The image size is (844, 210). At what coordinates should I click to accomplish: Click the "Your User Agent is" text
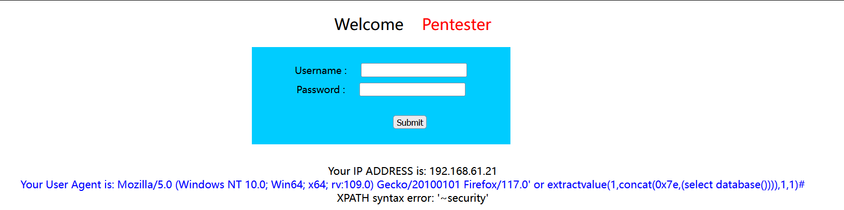click(x=67, y=185)
